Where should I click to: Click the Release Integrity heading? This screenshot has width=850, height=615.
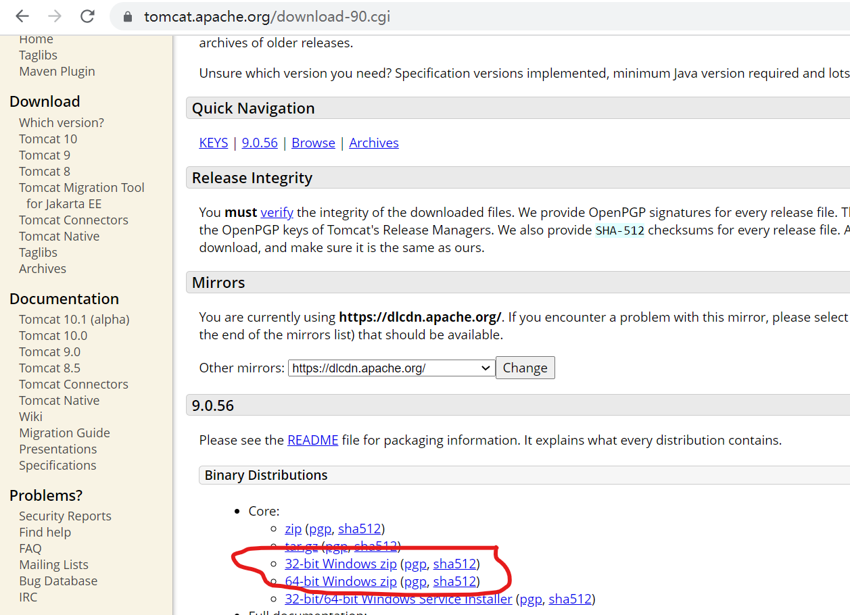[x=252, y=178]
